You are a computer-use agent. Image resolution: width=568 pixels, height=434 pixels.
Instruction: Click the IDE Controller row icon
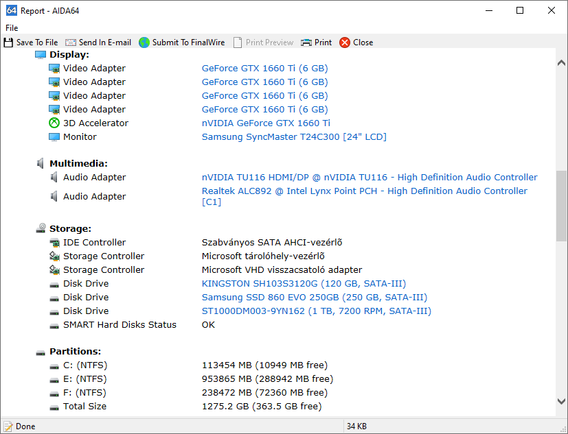tap(54, 242)
